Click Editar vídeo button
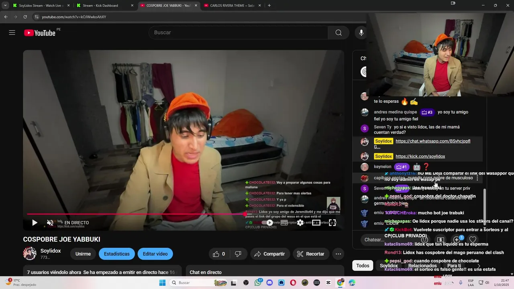 (x=155, y=254)
